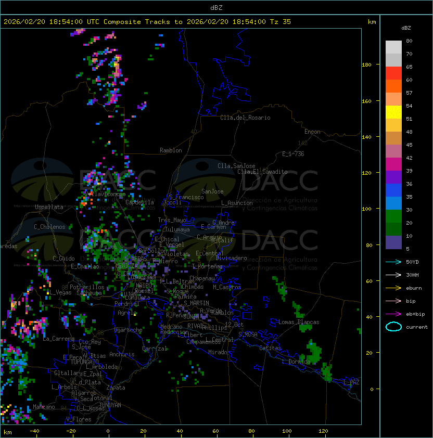Screen dimensions: 433x438
Task: Click the Ugarteche place label
Action: pyautogui.click(x=128, y=330)
